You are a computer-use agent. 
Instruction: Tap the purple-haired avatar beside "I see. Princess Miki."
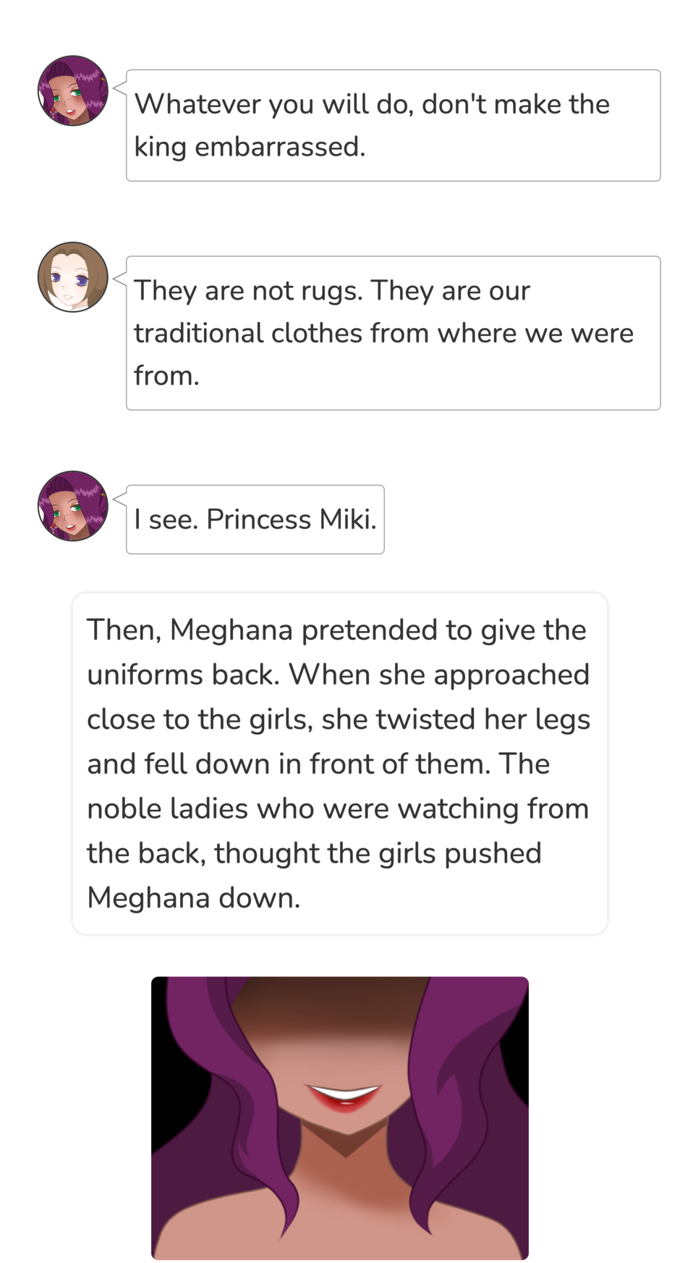coord(72,506)
